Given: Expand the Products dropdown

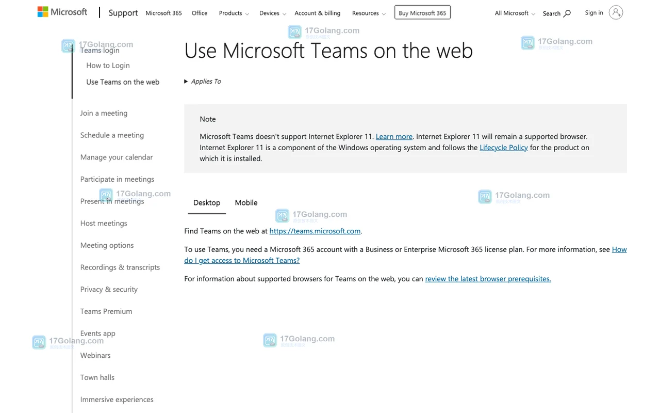Looking at the screenshot, I should [x=234, y=13].
